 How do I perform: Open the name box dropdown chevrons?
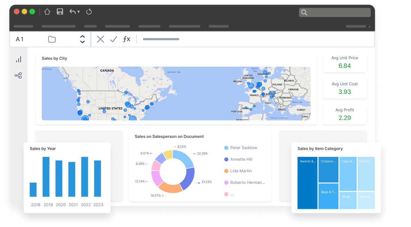point(82,39)
